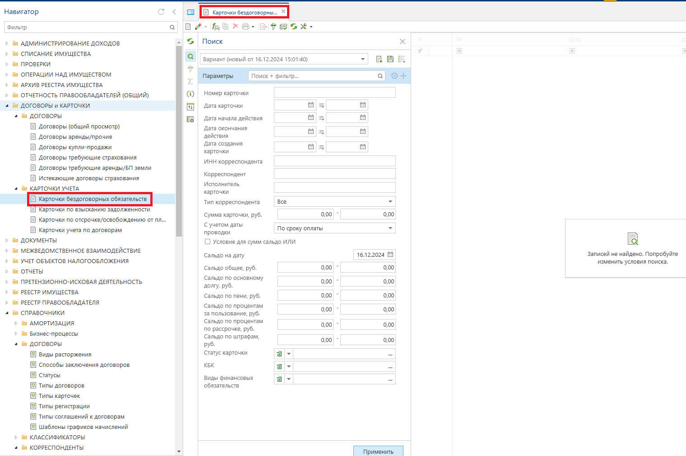
Task: Close the 'Карточки бездоговорны...' tab
Action: [x=283, y=12]
